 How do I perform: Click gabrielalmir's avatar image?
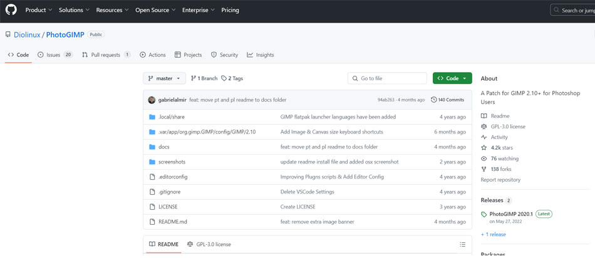[152, 100]
